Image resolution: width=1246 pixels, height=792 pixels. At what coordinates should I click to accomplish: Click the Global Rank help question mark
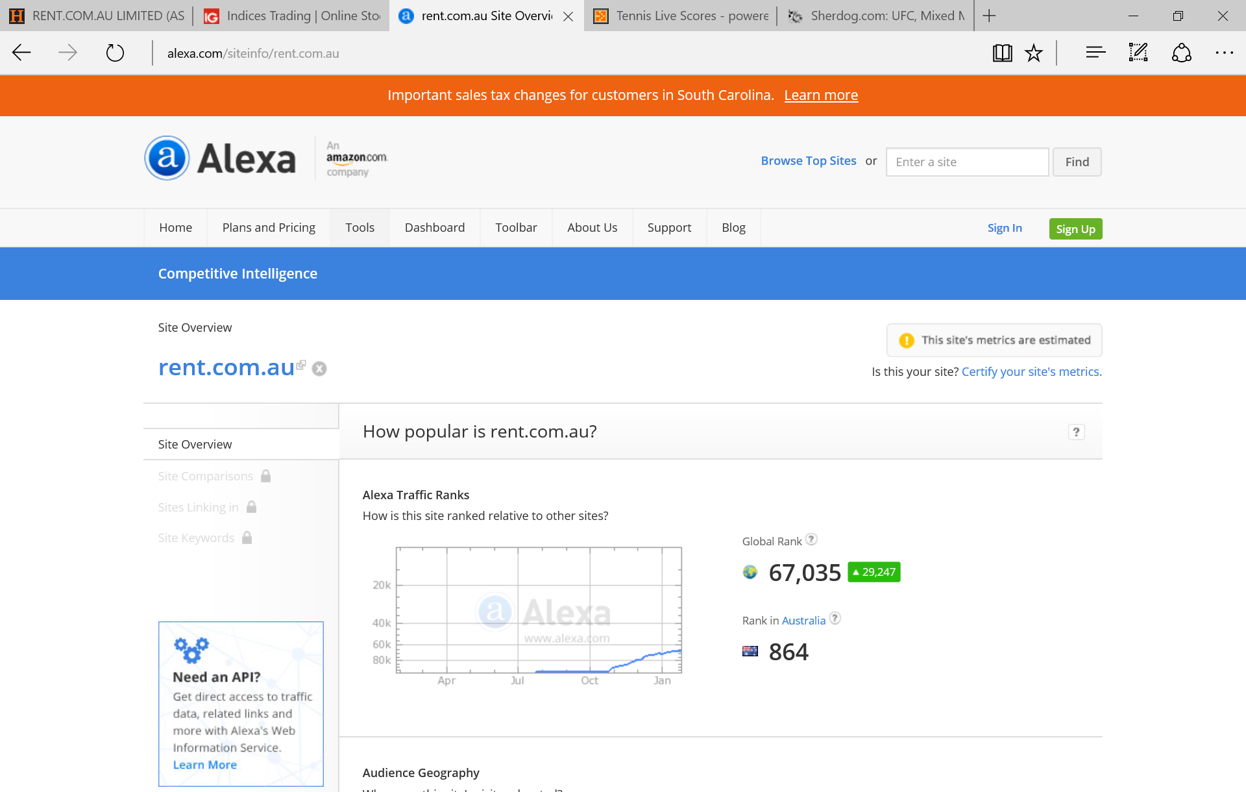[811, 539]
